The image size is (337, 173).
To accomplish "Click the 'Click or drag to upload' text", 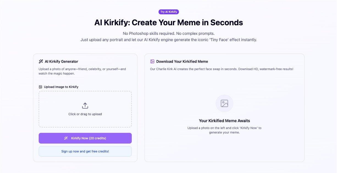I will [x=85, y=114].
